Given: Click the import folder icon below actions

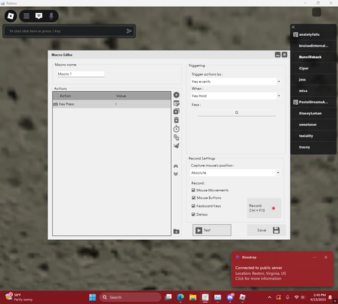Looking at the screenshot, I should click(x=176, y=232).
